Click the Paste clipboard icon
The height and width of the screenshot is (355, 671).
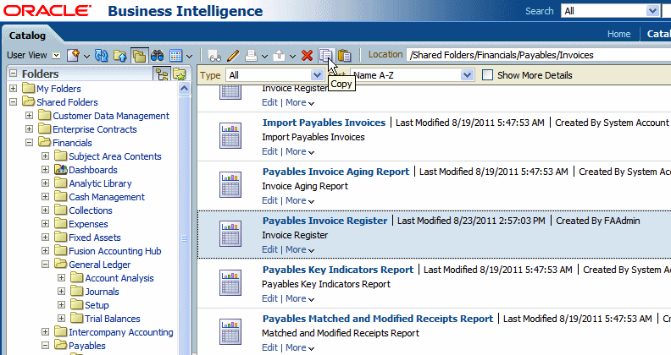[x=344, y=56]
